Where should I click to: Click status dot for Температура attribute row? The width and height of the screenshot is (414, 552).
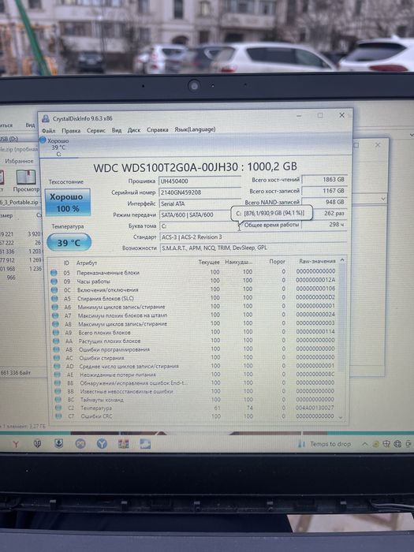[58, 408]
